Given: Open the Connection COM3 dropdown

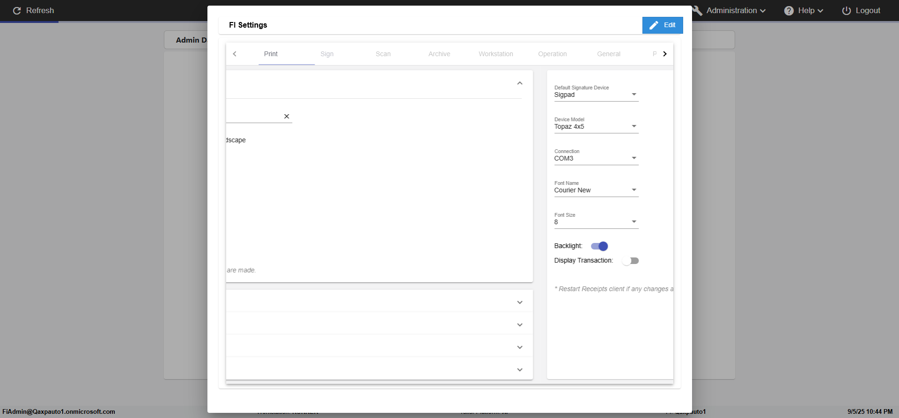Looking at the screenshot, I should (596, 158).
